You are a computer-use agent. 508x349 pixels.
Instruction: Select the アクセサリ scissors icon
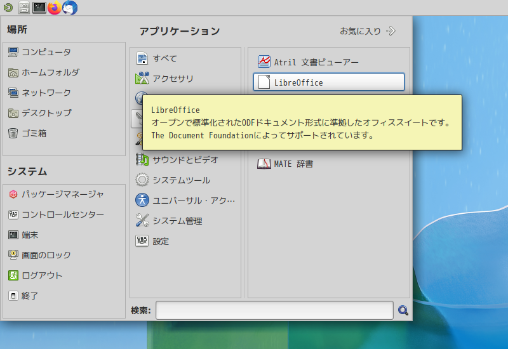tap(142, 78)
